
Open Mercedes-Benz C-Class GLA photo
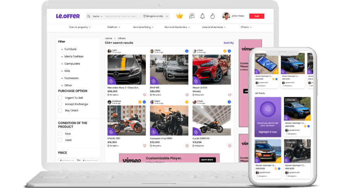127,70
